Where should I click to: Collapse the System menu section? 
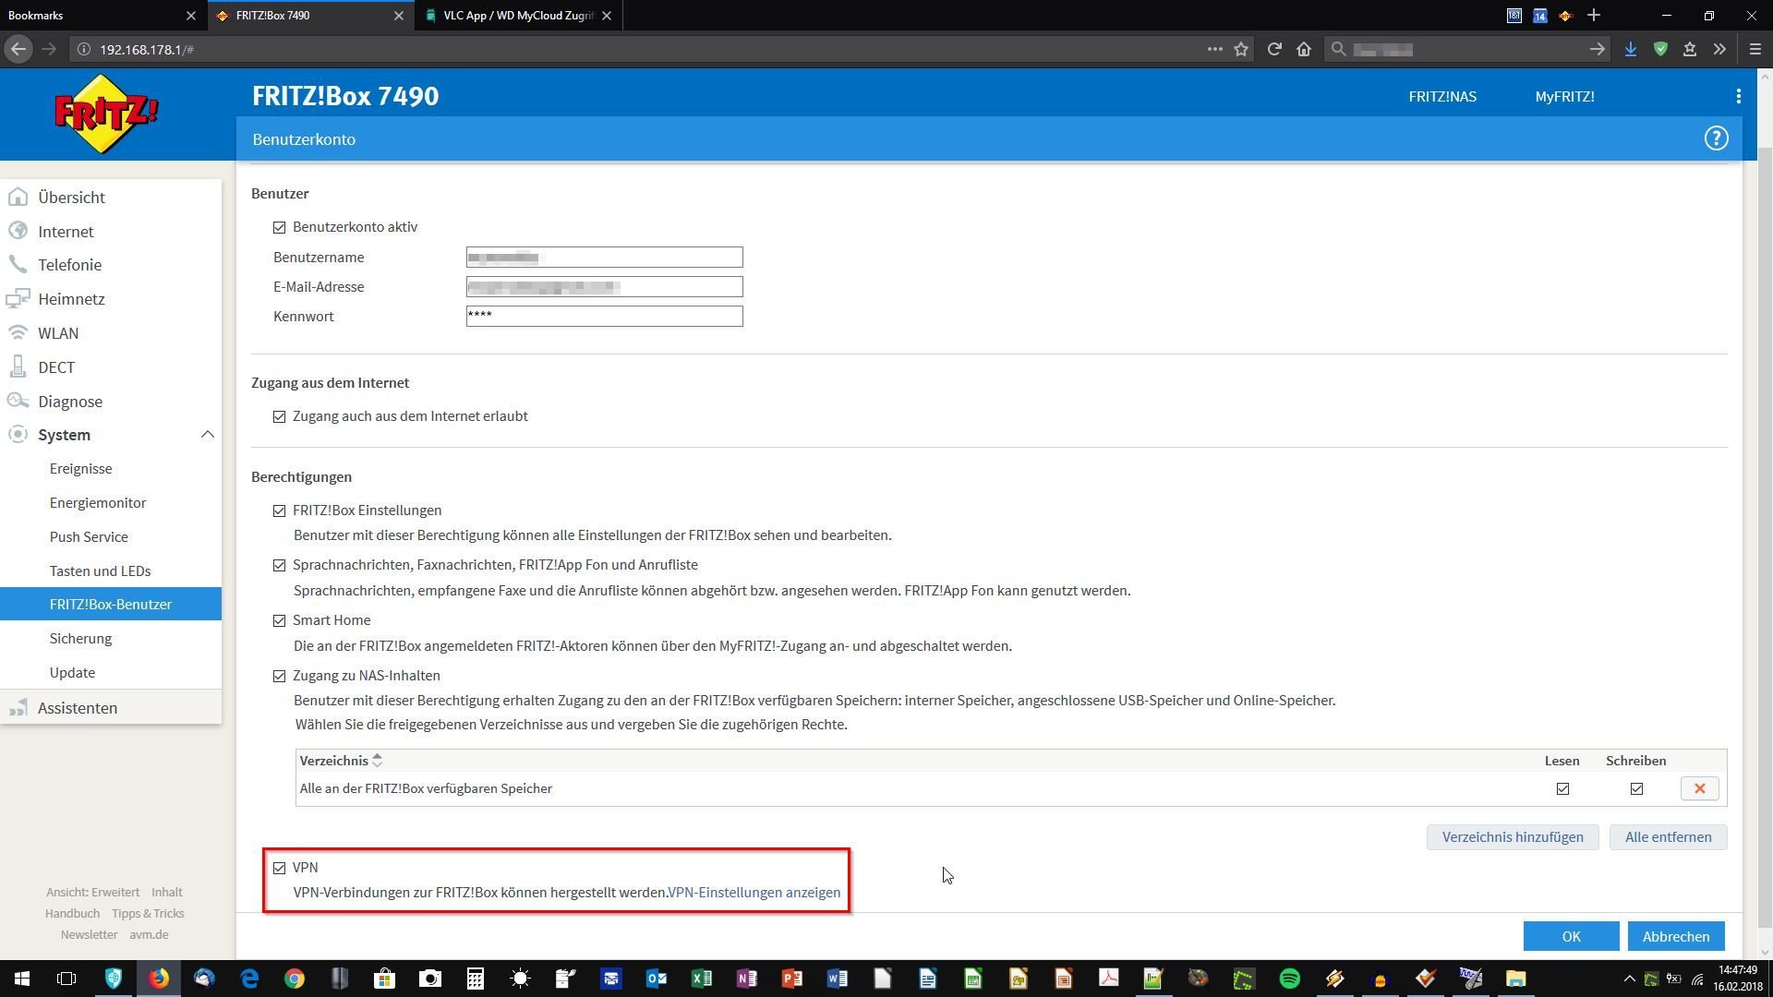click(x=207, y=435)
